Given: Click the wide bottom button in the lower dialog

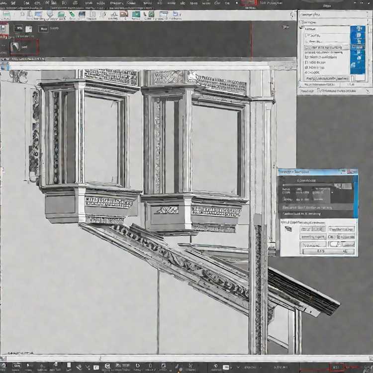Looking at the screenshot, I should [x=328, y=251].
